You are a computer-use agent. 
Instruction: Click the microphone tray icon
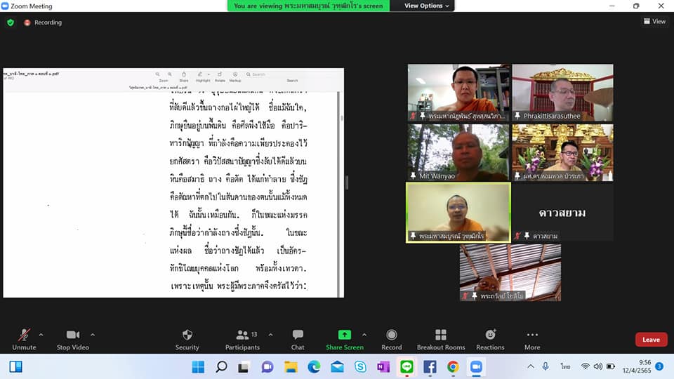(x=545, y=366)
